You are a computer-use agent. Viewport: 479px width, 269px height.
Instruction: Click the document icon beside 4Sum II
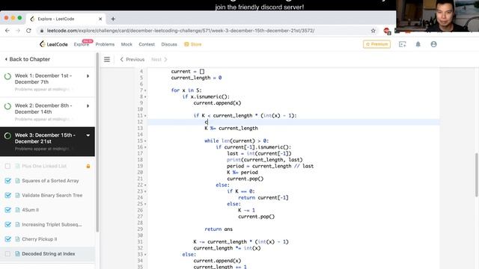[17, 210]
